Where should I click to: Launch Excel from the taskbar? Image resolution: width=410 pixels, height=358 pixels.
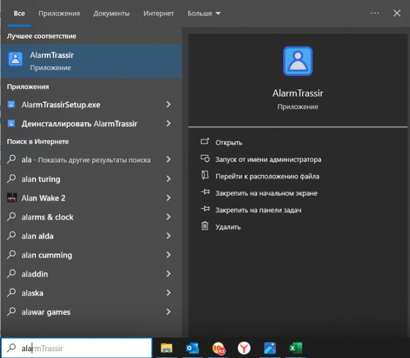coord(296,348)
